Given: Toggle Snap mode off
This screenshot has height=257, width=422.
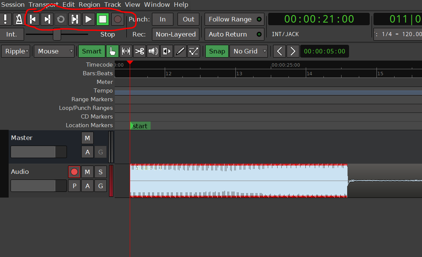Looking at the screenshot, I should click(x=217, y=51).
